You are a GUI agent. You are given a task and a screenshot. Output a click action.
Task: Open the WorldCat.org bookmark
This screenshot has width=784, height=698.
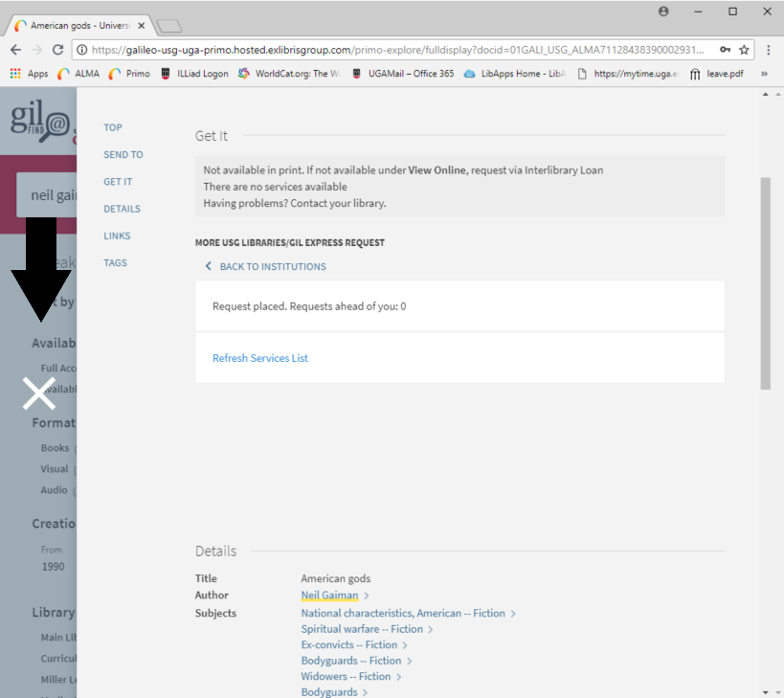tap(288, 74)
